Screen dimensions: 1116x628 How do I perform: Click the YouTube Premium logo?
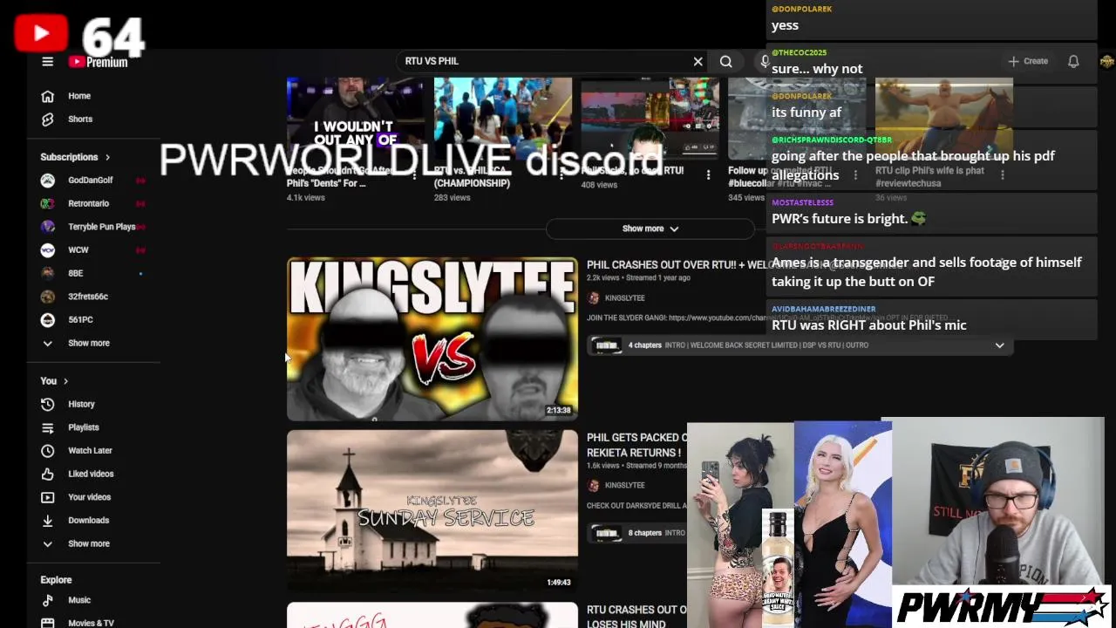[99, 62]
